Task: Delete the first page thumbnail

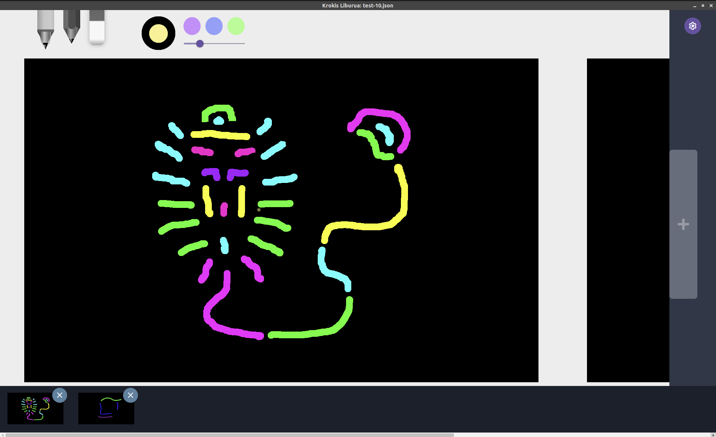Action: click(x=60, y=395)
